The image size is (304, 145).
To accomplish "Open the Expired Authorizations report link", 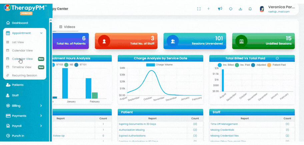I will tap(132, 136).
